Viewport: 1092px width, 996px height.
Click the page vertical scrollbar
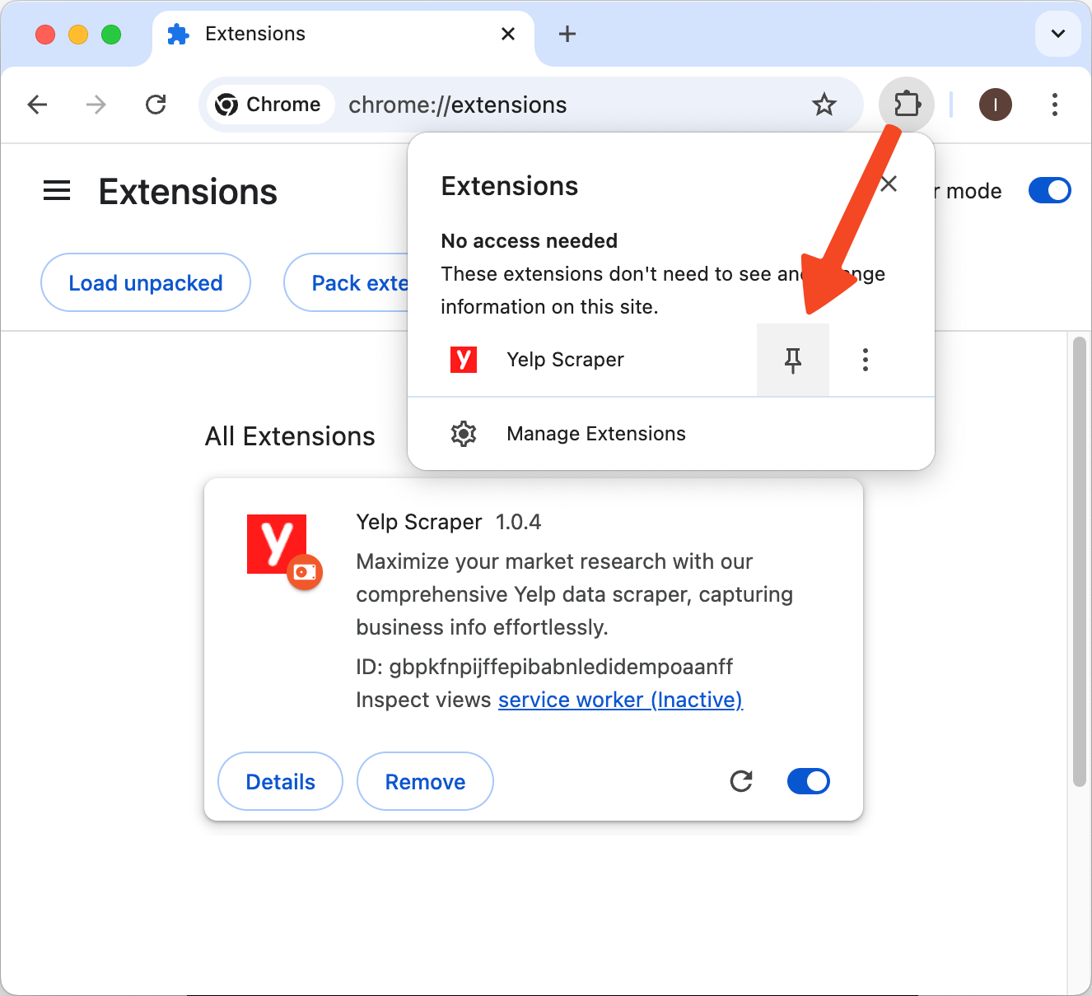tap(1079, 561)
